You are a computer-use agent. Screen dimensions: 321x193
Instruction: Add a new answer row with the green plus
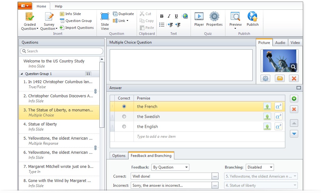294,98
